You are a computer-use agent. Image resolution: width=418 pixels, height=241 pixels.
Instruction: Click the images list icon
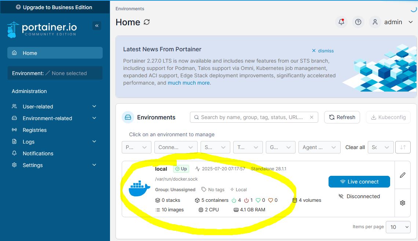(x=158, y=210)
